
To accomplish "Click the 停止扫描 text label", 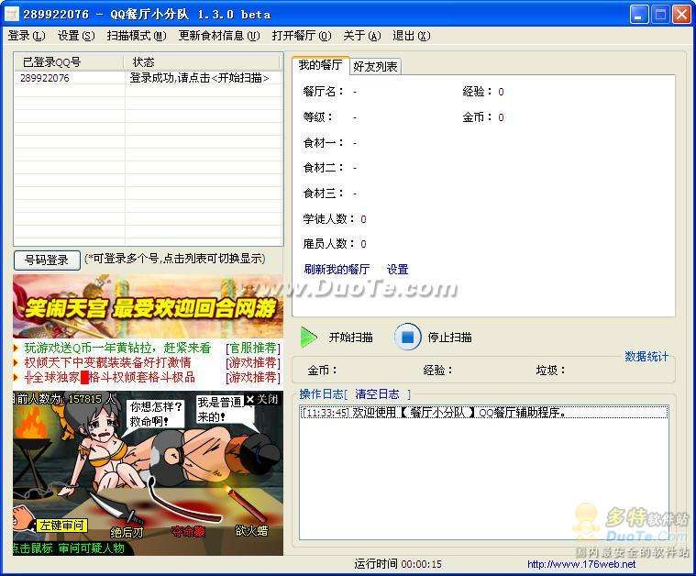I will (449, 338).
